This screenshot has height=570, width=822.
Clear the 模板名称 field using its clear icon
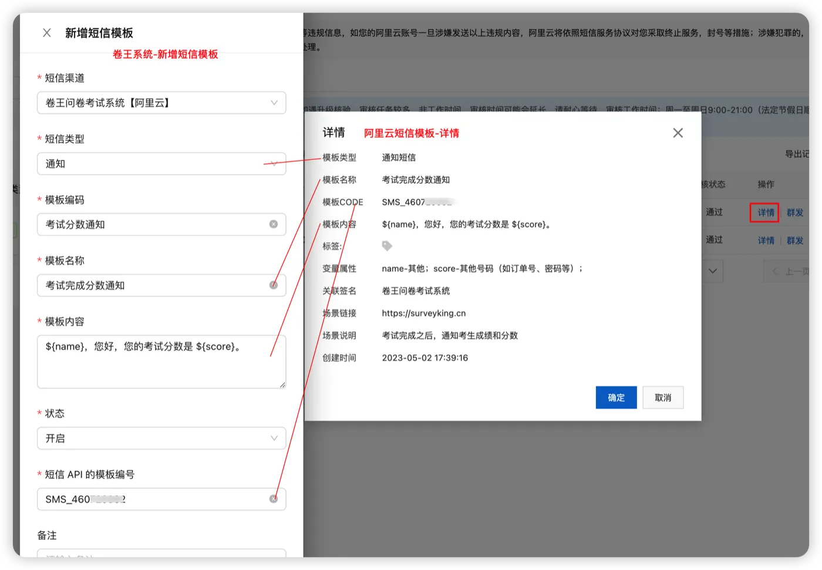pyautogui.click(x=274, y=285)
